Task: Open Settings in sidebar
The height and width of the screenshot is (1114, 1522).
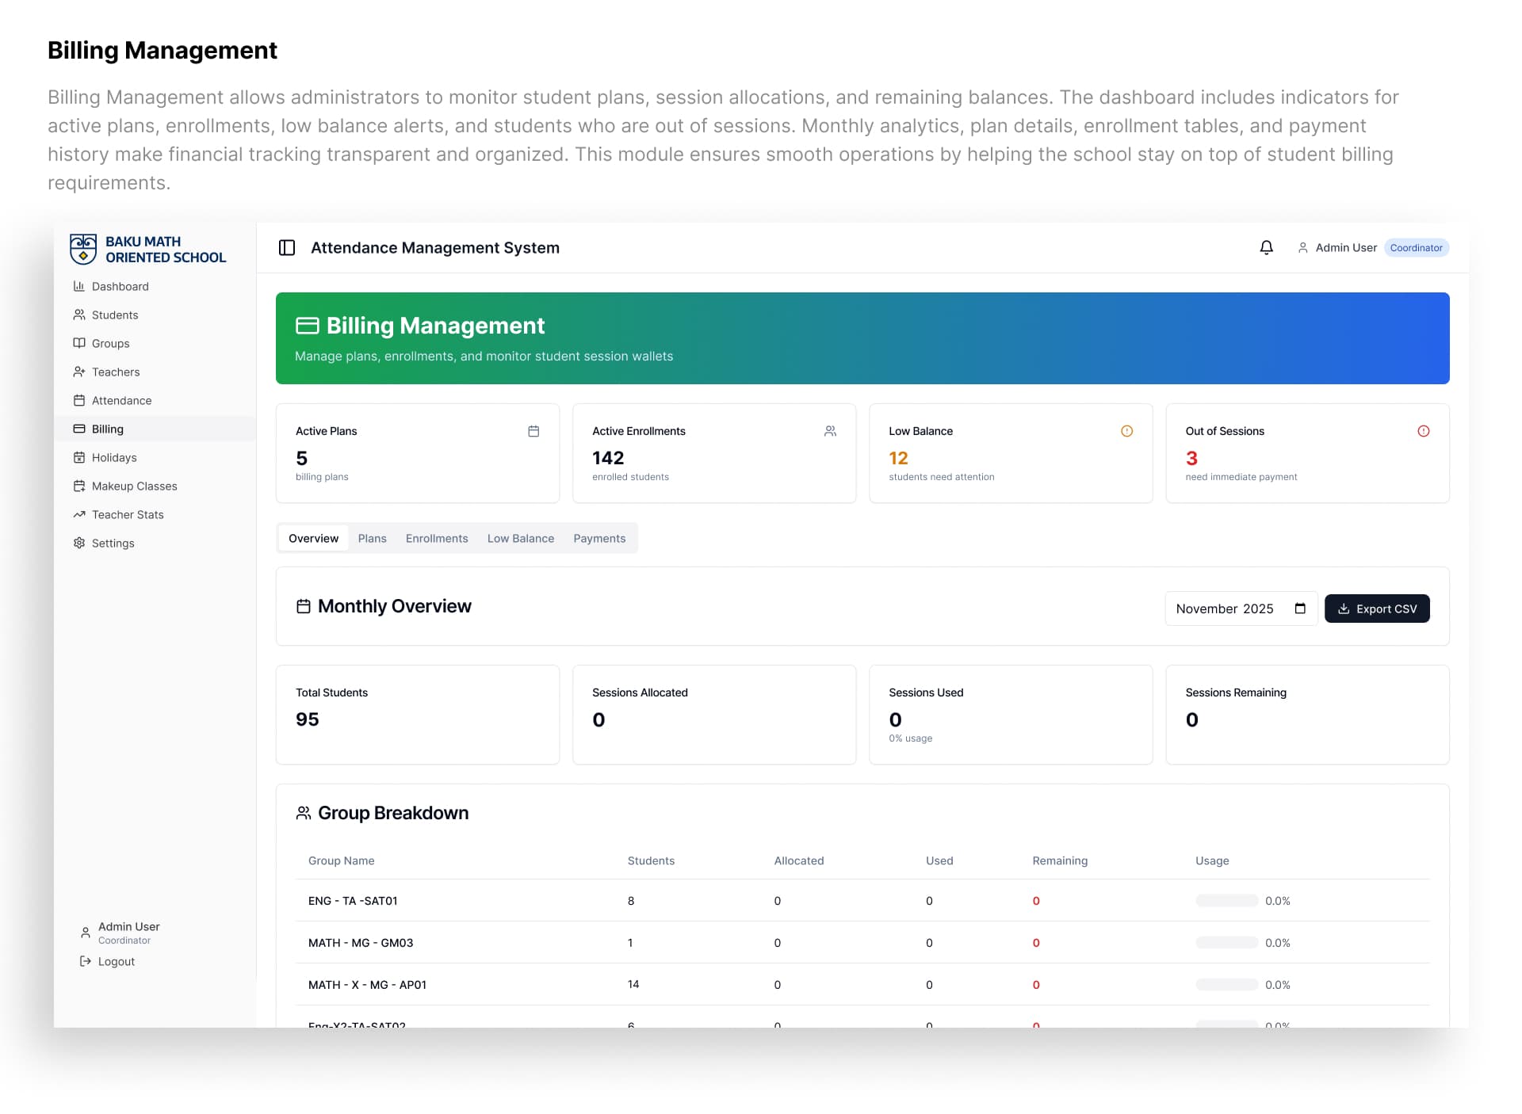Action: tap(155, 543)
